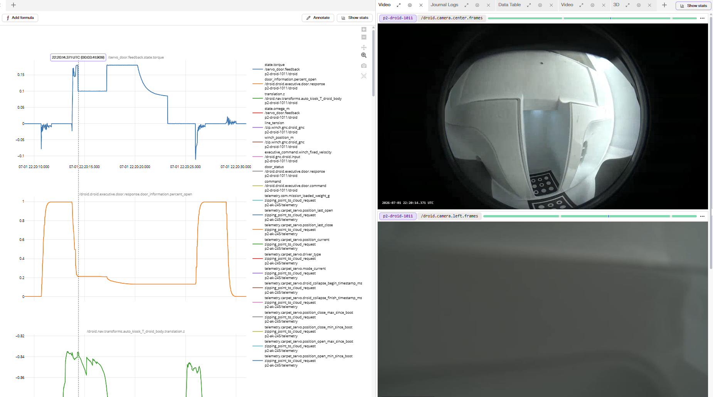Image resolution: width=713 pixels, height=397 pixels.
Task: Toggle line_tension trace in the legend
Action: (x=279, y=128)
